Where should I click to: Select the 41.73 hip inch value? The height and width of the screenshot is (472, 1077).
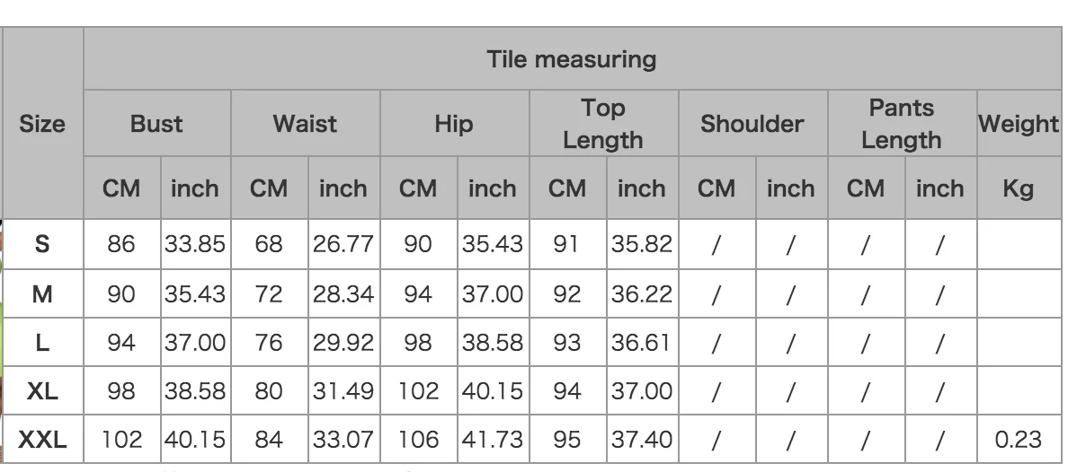(x=493, y=439)
